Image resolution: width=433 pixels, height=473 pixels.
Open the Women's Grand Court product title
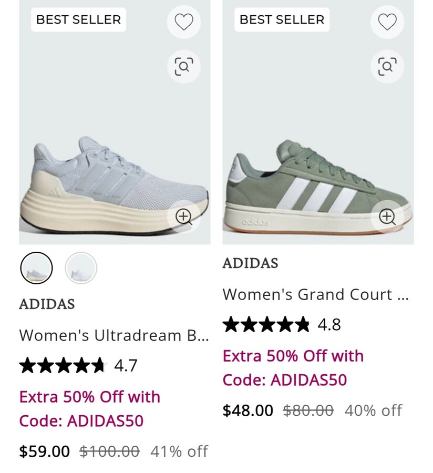[315, 294]
